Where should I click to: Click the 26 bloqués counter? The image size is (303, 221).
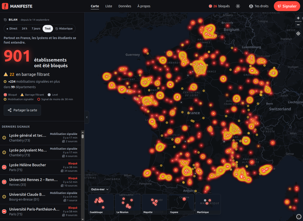point(219,6)
